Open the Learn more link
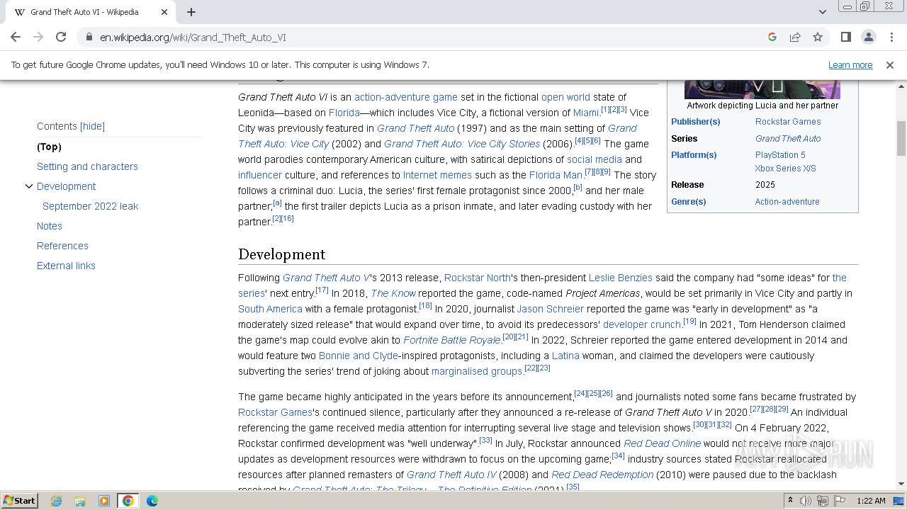Image resolution: width=907 pixels, height=510 pixels. (x=850, y=64)
